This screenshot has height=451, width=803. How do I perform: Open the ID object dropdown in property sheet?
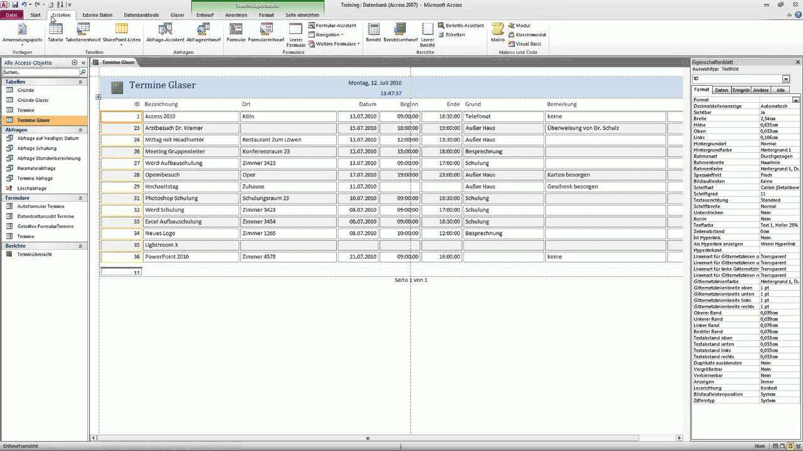tap(786, 79)
